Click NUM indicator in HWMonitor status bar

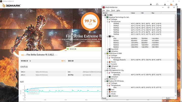click(x=168, y=98)
